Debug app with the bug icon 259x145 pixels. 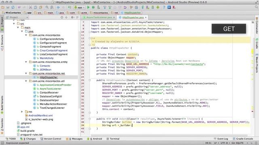pyautogui.click(x=93, y=7)
